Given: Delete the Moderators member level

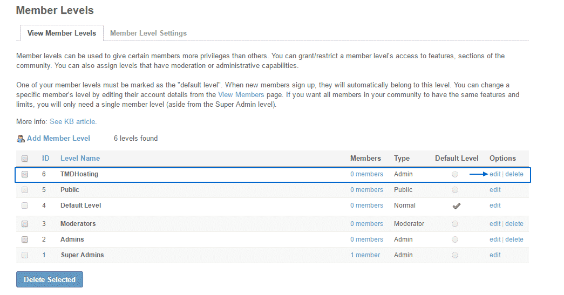Looking at the screenshot, I should coord(514,224).
